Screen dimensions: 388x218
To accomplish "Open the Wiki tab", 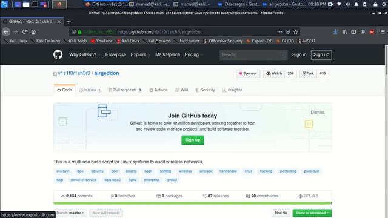I will tap(182, 90).
